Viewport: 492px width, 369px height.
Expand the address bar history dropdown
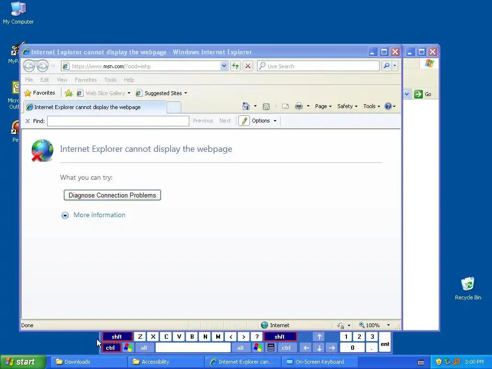(x=224, y=66)
